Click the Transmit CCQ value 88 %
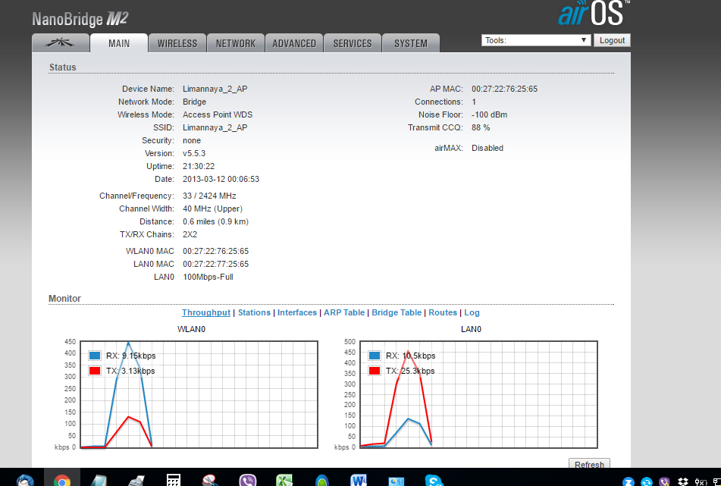The height and width of the screenshot is (486, 721). [x=481, y=127]
